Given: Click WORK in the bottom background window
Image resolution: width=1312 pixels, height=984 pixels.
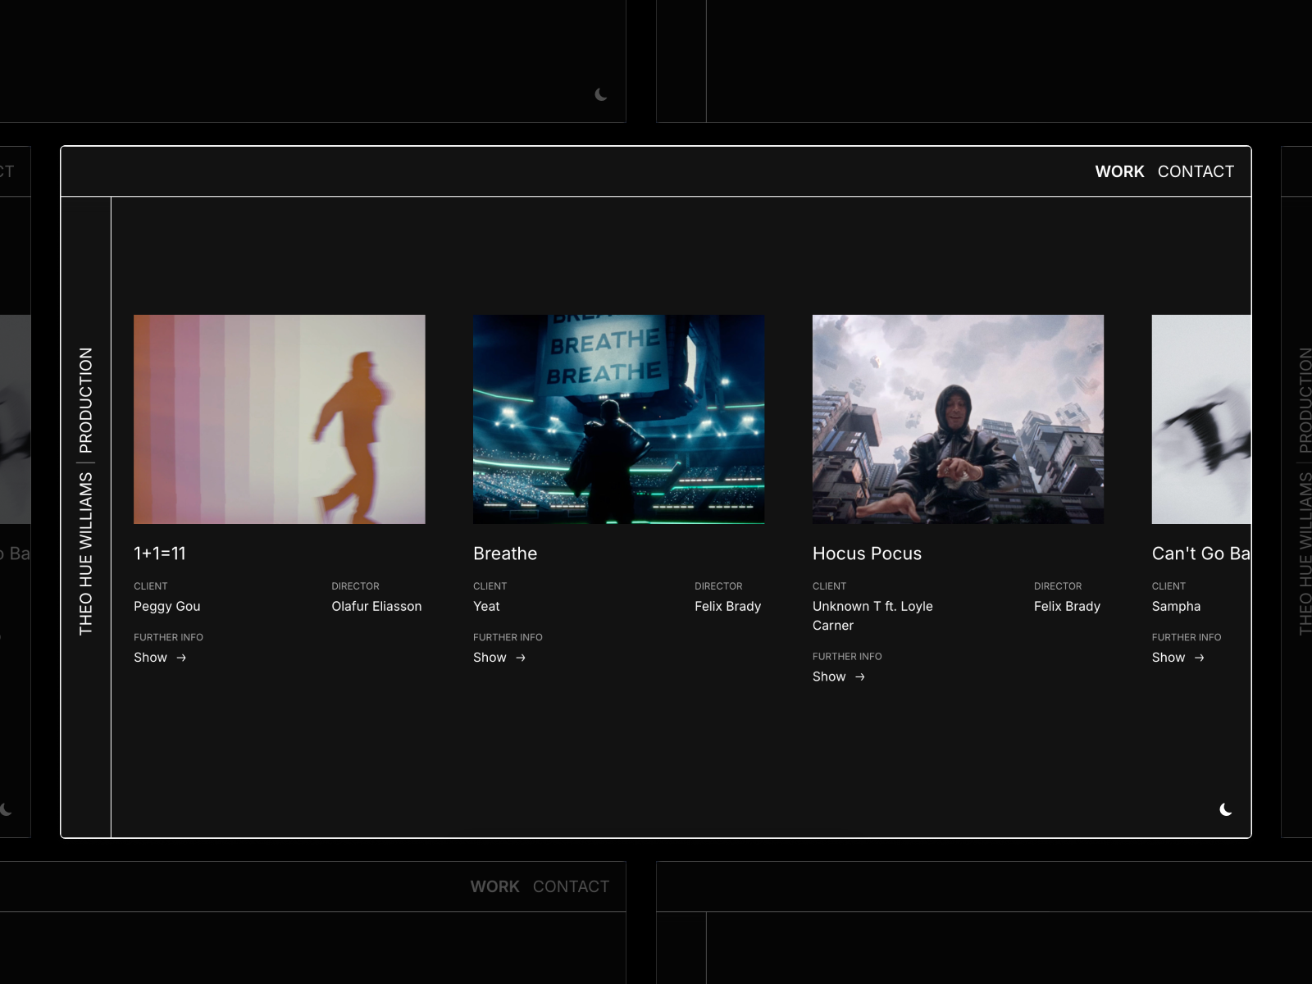Looking at the screenshot, I should [x=494, y=886].
